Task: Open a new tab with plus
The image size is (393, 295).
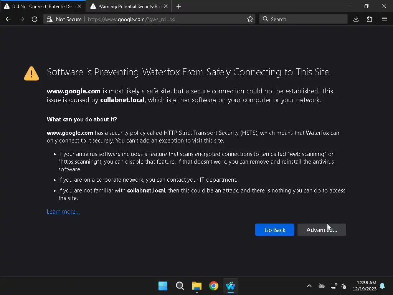Action: (179, 7)
